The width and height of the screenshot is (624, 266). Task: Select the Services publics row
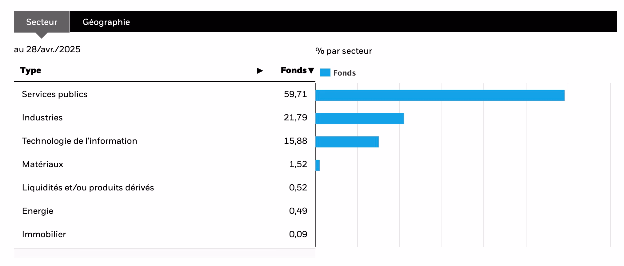(54, 94)
